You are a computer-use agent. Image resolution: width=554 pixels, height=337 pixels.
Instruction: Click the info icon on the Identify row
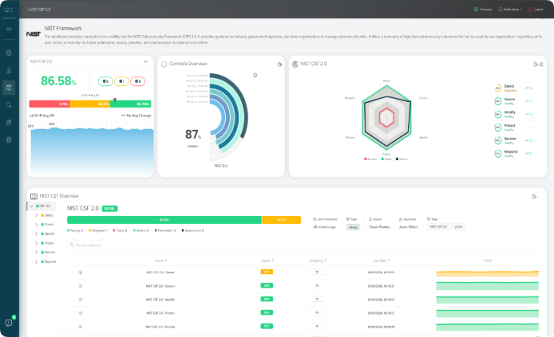[x=81, y=300]
